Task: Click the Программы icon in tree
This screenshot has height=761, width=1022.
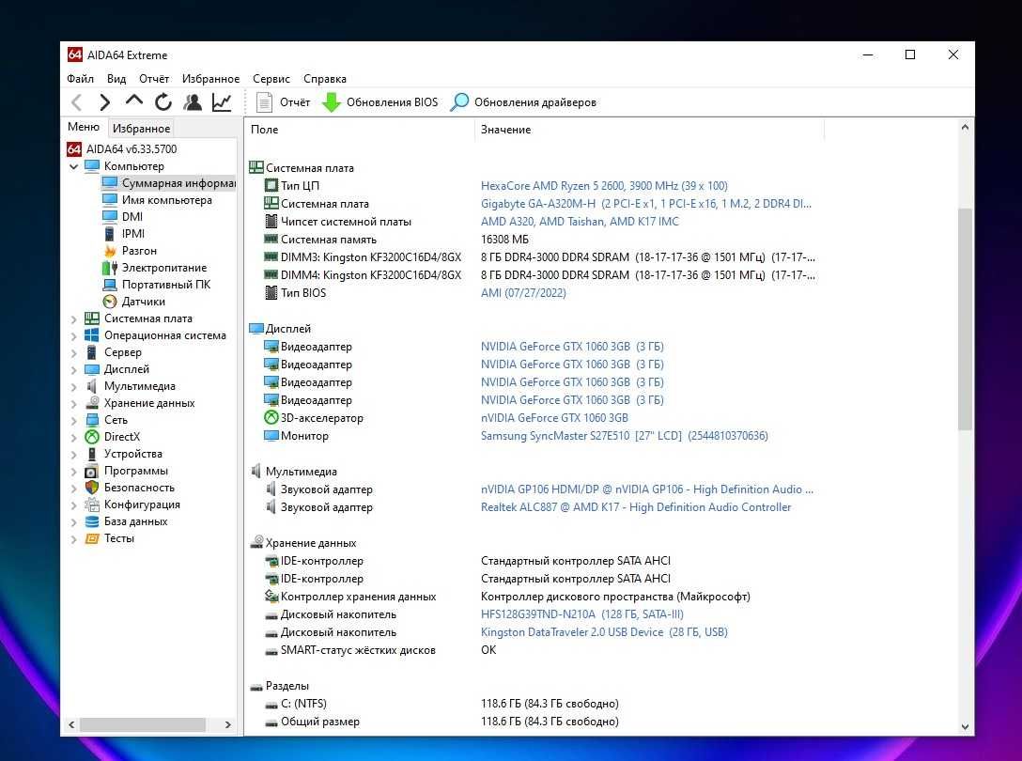Action: click(x=92, y=471)
